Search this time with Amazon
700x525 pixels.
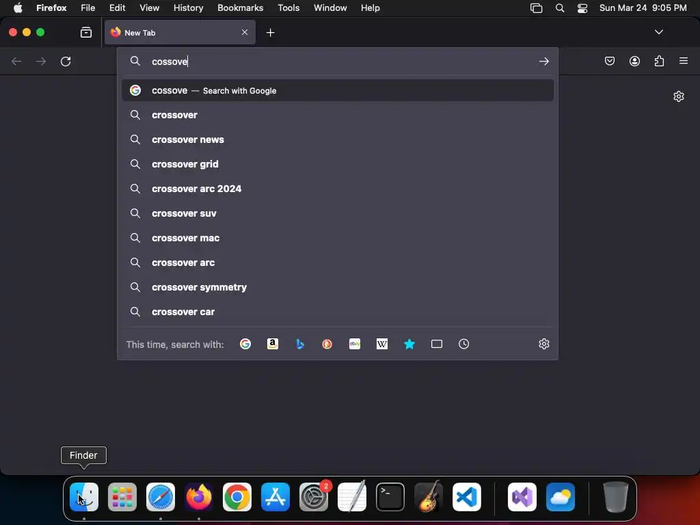[x=272, y=345]
